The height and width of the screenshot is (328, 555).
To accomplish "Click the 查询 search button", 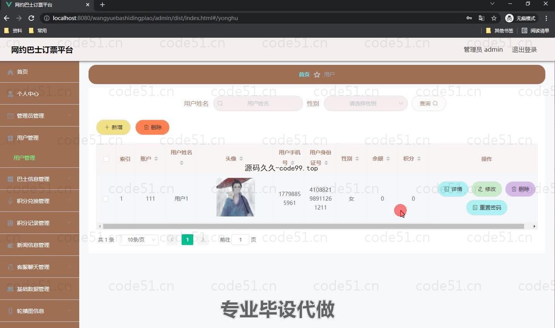I will coord(429,103).
